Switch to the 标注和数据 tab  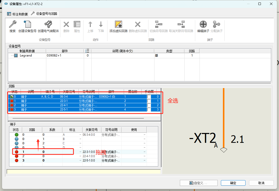(x=18, y=14)
